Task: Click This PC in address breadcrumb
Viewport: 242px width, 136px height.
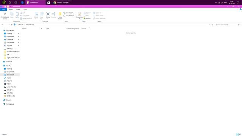Action: point(21,25)
